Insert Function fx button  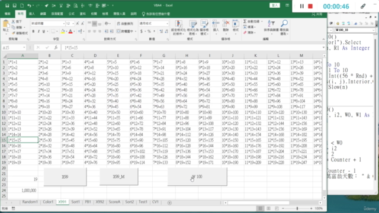point(56,47)
